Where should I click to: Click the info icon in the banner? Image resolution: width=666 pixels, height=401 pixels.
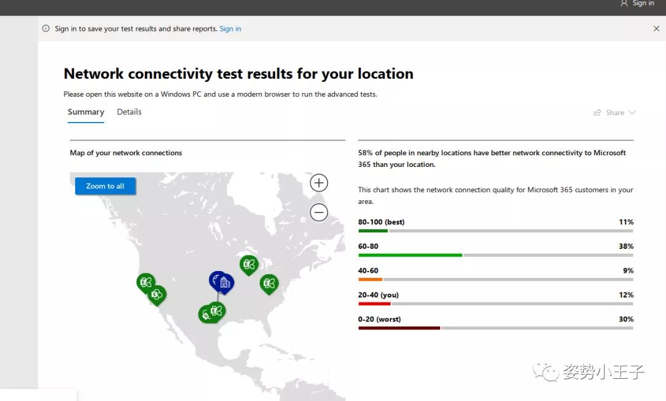click(46, 28)
